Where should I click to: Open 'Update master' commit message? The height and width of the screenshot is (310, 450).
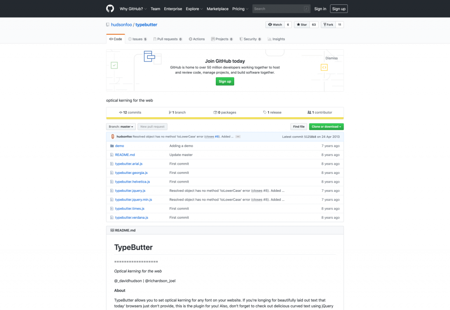click(x=181, y=155)
